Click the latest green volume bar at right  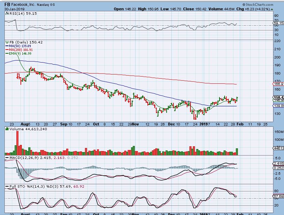pos(237,152)
